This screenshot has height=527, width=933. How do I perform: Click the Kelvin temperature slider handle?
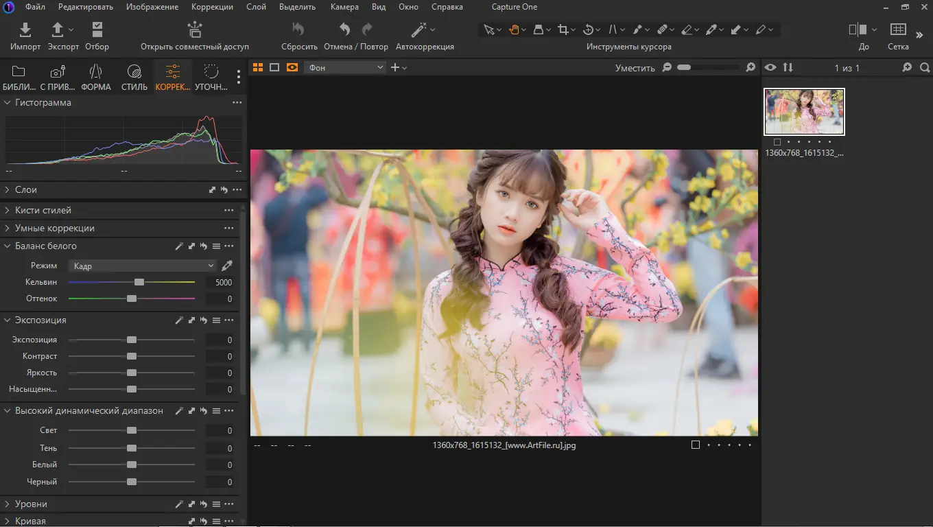[139, 282]
